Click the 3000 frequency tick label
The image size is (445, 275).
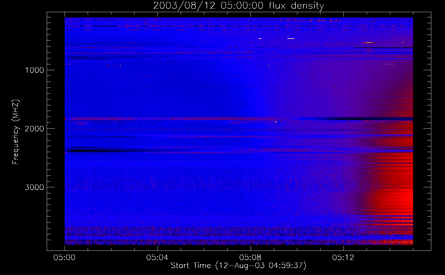click(34, 187)
